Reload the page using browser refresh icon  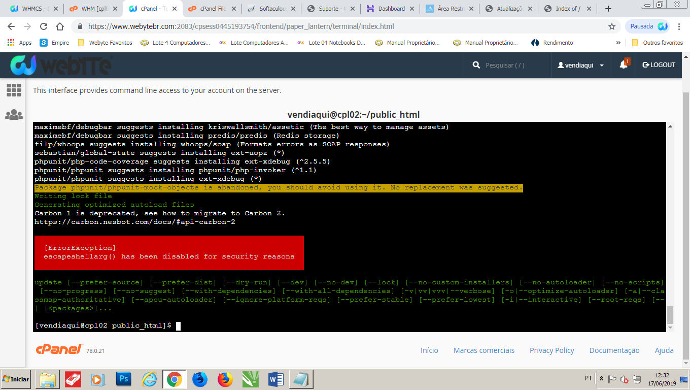click(44, 26)
